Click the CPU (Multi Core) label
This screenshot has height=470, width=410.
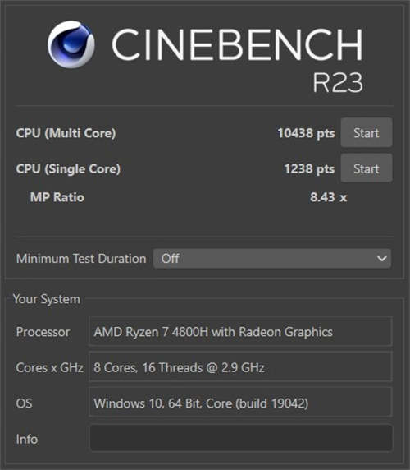(66, 133)
